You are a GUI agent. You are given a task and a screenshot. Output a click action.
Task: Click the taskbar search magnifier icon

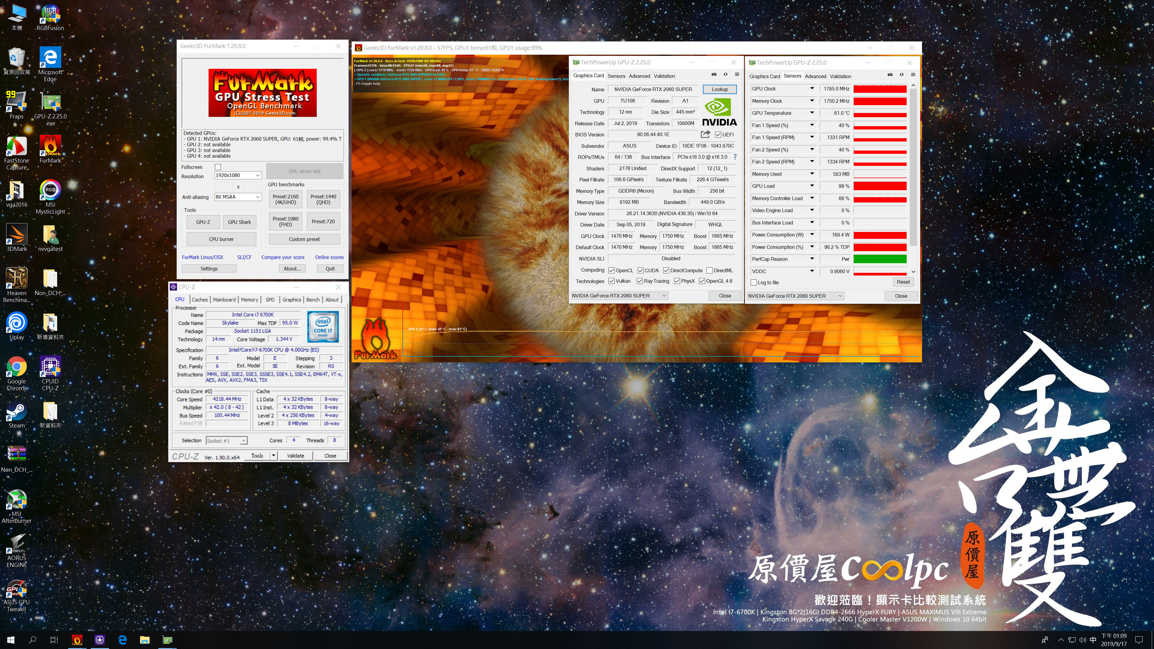click(x=32, y=640)
